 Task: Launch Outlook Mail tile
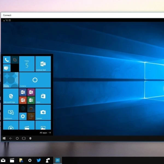pos(43,64)
